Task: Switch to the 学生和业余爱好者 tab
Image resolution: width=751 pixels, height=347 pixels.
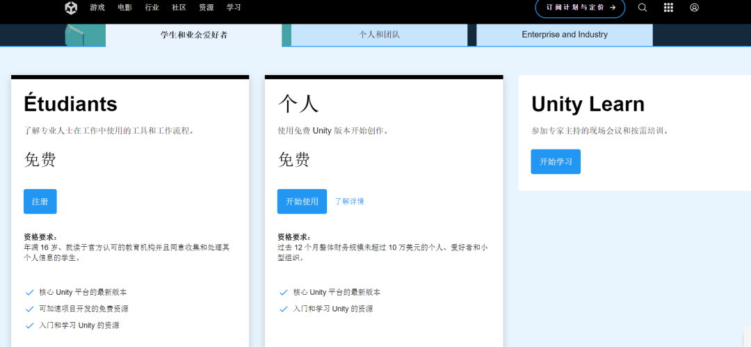Action: click(x=194, y=35)
